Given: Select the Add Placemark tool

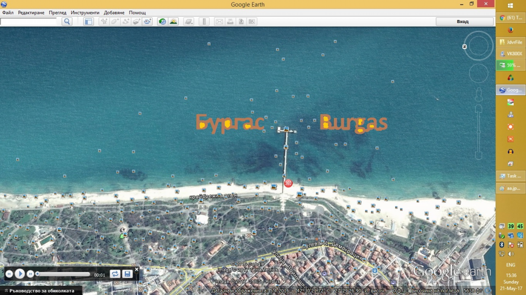Looking at the screenshot, I should click(104, 22).
